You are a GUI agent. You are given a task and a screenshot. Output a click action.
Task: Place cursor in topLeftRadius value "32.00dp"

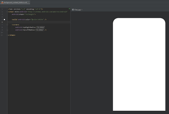coord(40,30)
